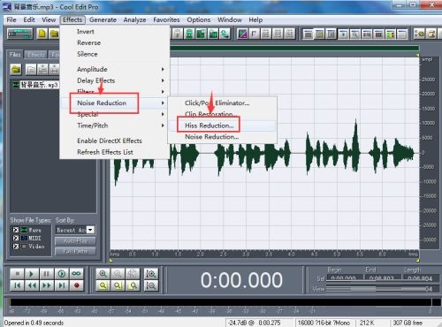Toggle the Wave file type checkbox

click(x=16, y=230)
